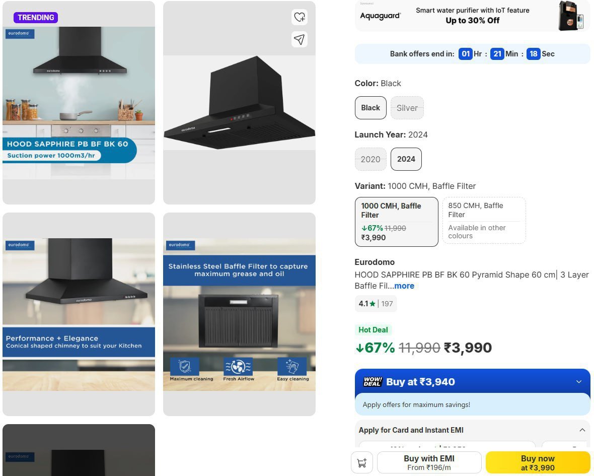Choose launch year 2020
The height and width of the screenshot is (476, 594).
tap(370, 159)
